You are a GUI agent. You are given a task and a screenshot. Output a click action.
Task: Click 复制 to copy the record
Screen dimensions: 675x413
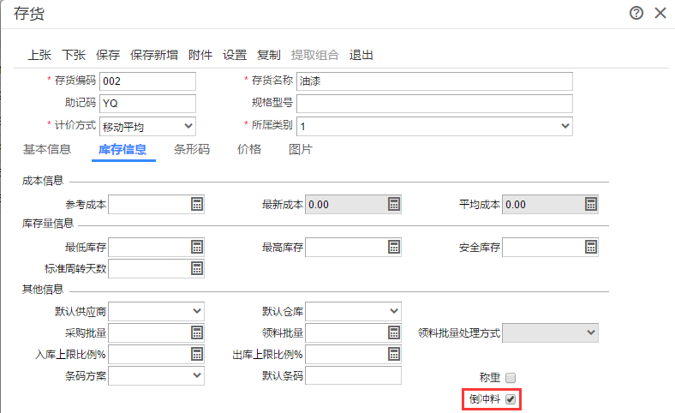click(x=269, y=55)
